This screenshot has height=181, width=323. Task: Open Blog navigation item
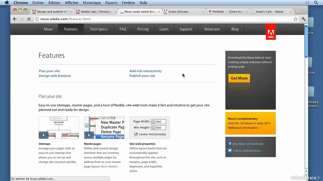coord(235,29)
